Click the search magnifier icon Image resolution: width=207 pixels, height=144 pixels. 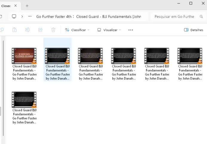click(x=201, y=16)
